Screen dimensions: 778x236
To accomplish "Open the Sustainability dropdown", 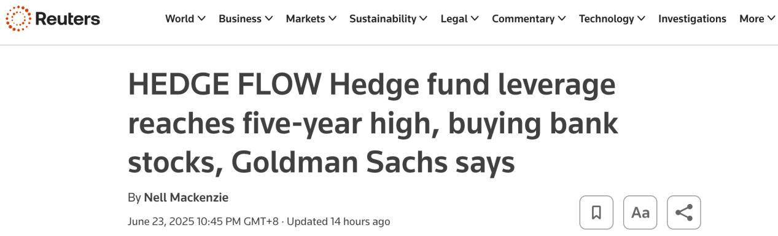I will 388,18.
